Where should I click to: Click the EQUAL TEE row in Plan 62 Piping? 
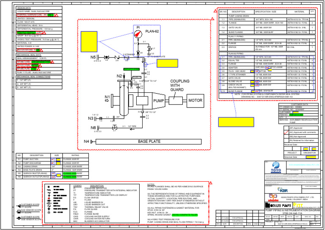(x=267, y=60)
